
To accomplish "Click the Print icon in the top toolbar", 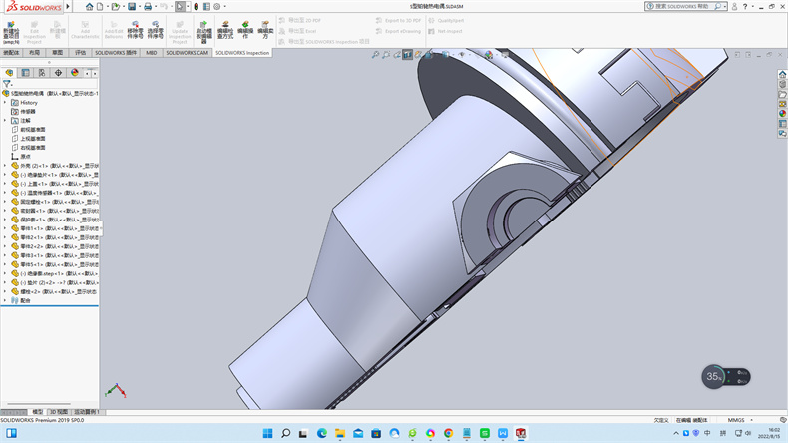I will click(x=148, y=6).
